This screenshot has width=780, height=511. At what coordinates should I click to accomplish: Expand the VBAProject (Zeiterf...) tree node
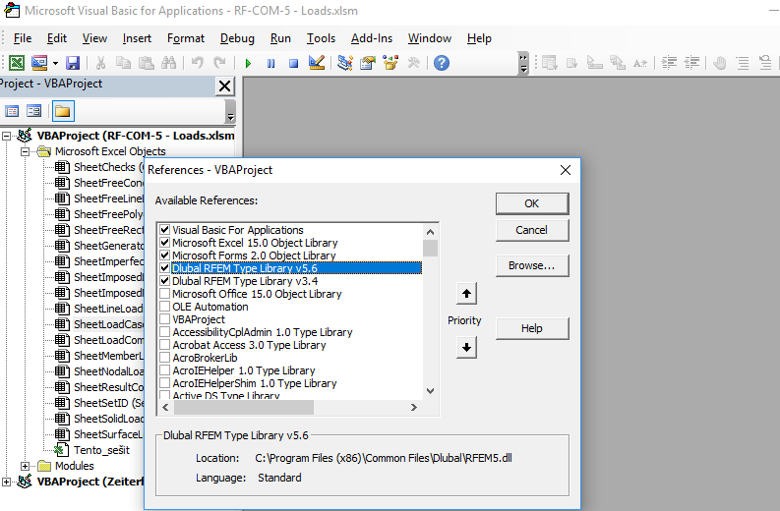(x=7, y=482)
